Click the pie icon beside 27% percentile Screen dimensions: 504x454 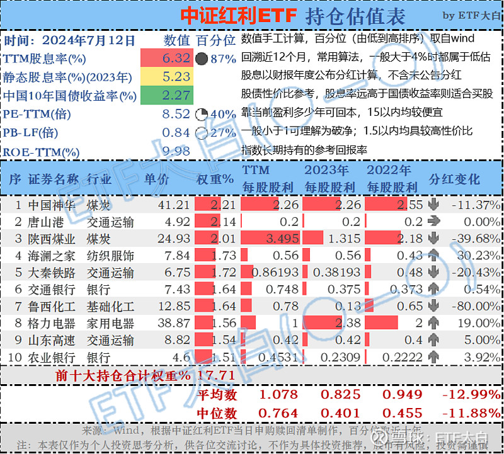click(202, 133)
